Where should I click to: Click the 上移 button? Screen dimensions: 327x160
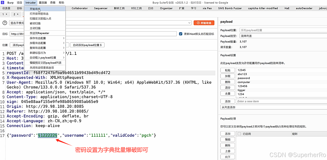228,151
